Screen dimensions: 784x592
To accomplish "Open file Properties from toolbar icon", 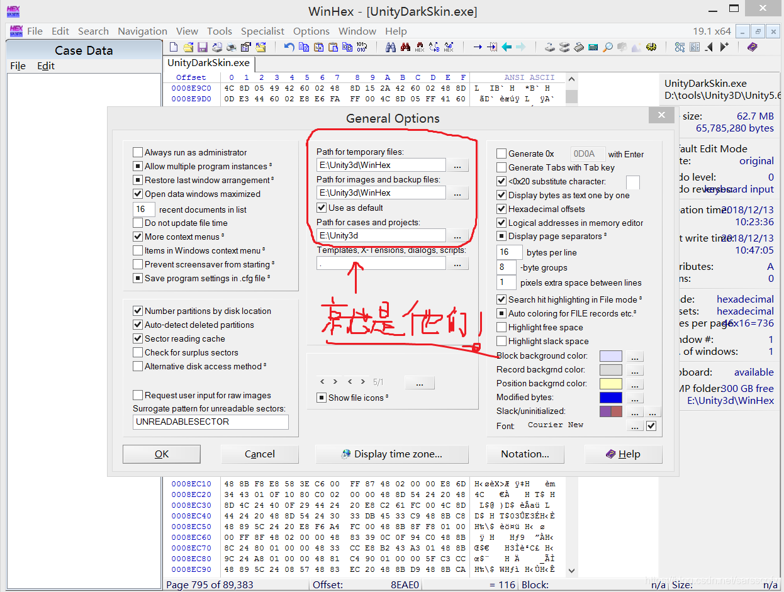I will click(245, 47).
